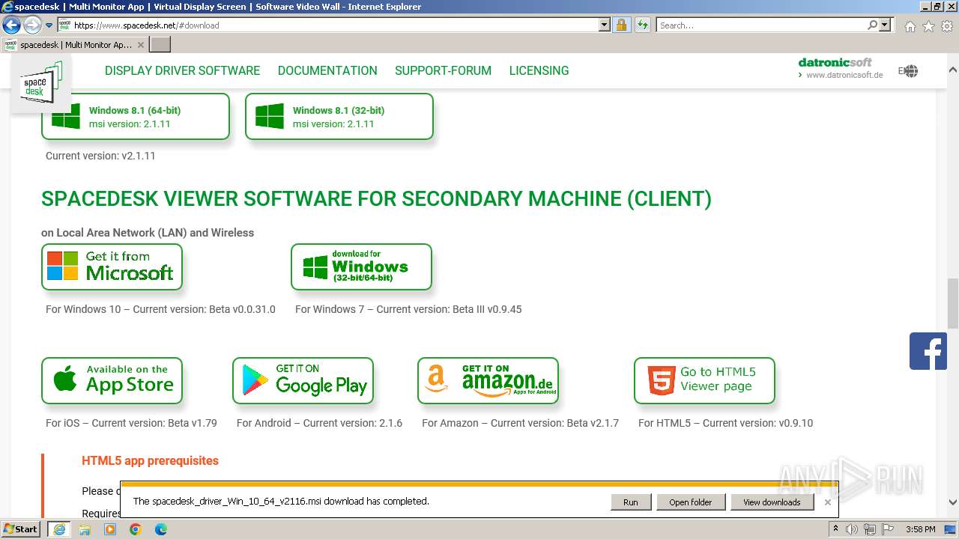This screenshot has height=539, width=959.
Task: Go back with the browser Back arrow
Action: 11,25
